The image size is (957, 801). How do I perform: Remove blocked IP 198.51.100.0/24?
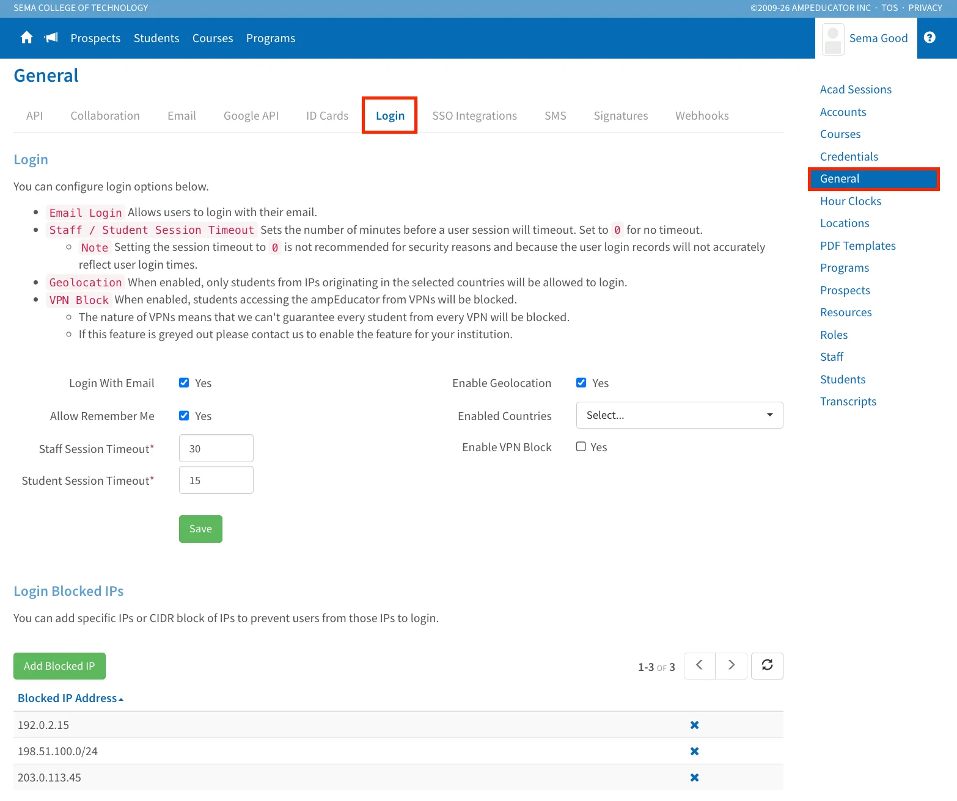point(694,752)
